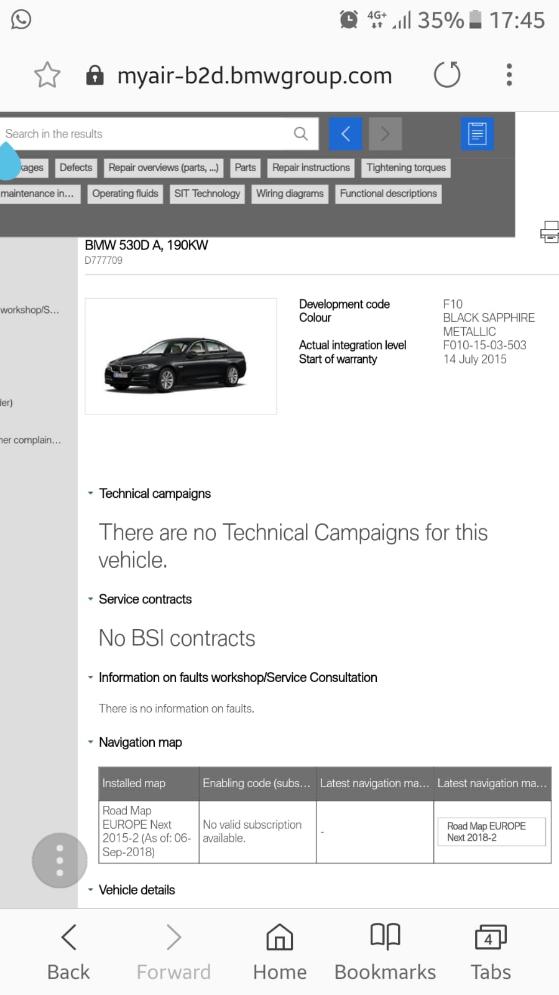This screenshot has height=995, width=559.
Task: Collapse Information on faults workshop/Service Consultation
Action: pyautogui.click(x=91, y=678)
